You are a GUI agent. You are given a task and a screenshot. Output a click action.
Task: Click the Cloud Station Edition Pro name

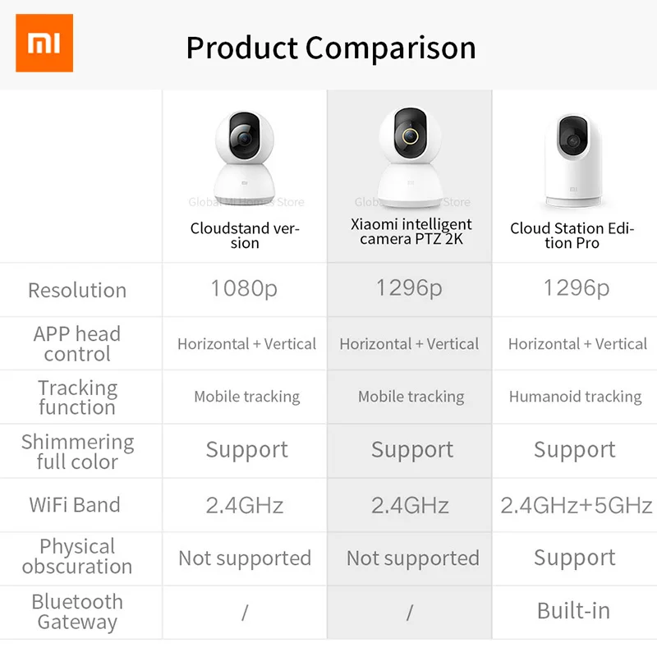pos(572,235)
